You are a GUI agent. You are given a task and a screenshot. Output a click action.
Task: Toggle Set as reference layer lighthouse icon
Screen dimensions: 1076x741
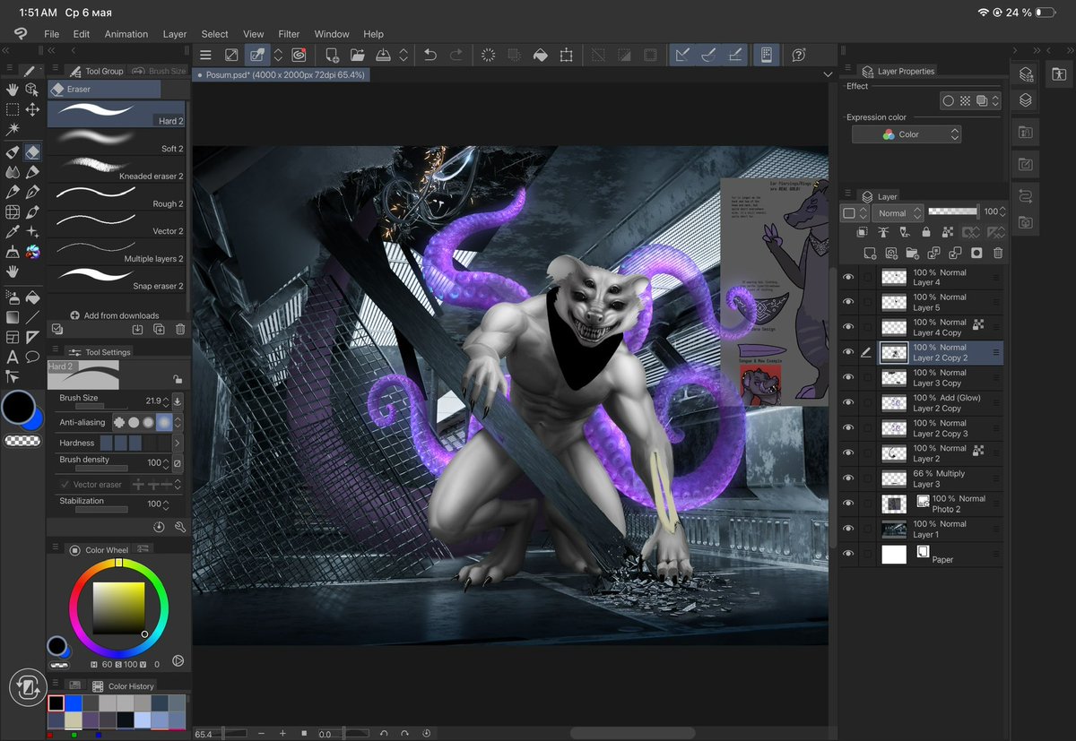click(883, 232)
